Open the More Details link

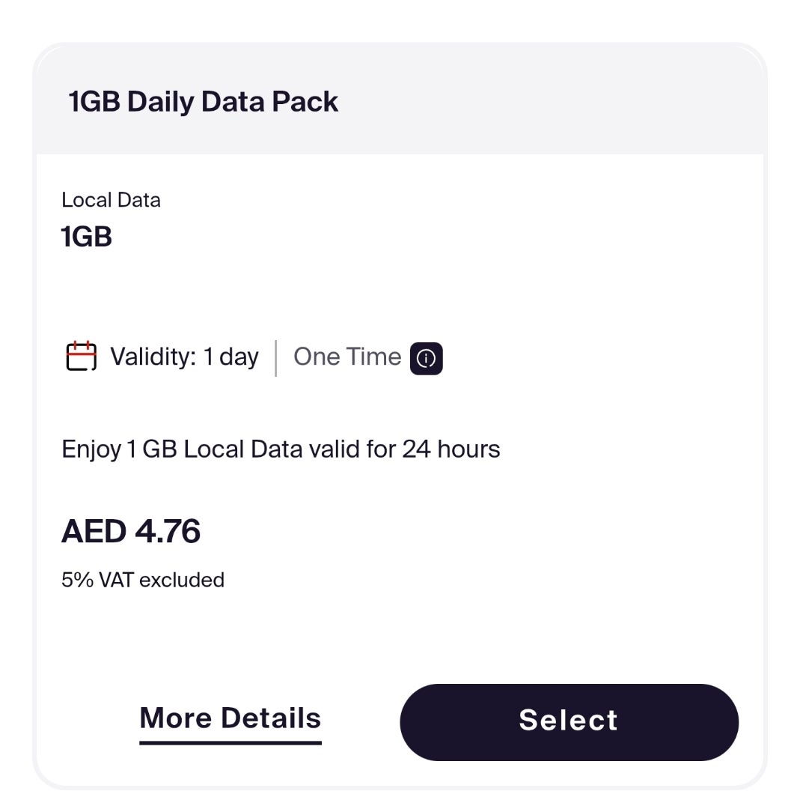(230, 718)
